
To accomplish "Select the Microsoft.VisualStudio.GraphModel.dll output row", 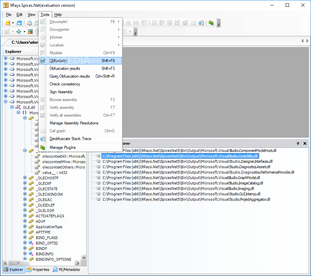I will (x=181, y=178).
